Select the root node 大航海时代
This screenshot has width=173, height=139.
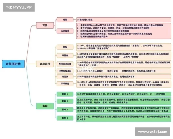pos(13,64)
